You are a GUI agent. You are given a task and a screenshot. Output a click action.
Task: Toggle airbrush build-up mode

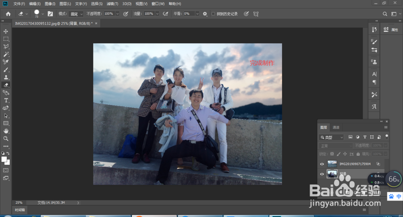click(x=166, y=14)
